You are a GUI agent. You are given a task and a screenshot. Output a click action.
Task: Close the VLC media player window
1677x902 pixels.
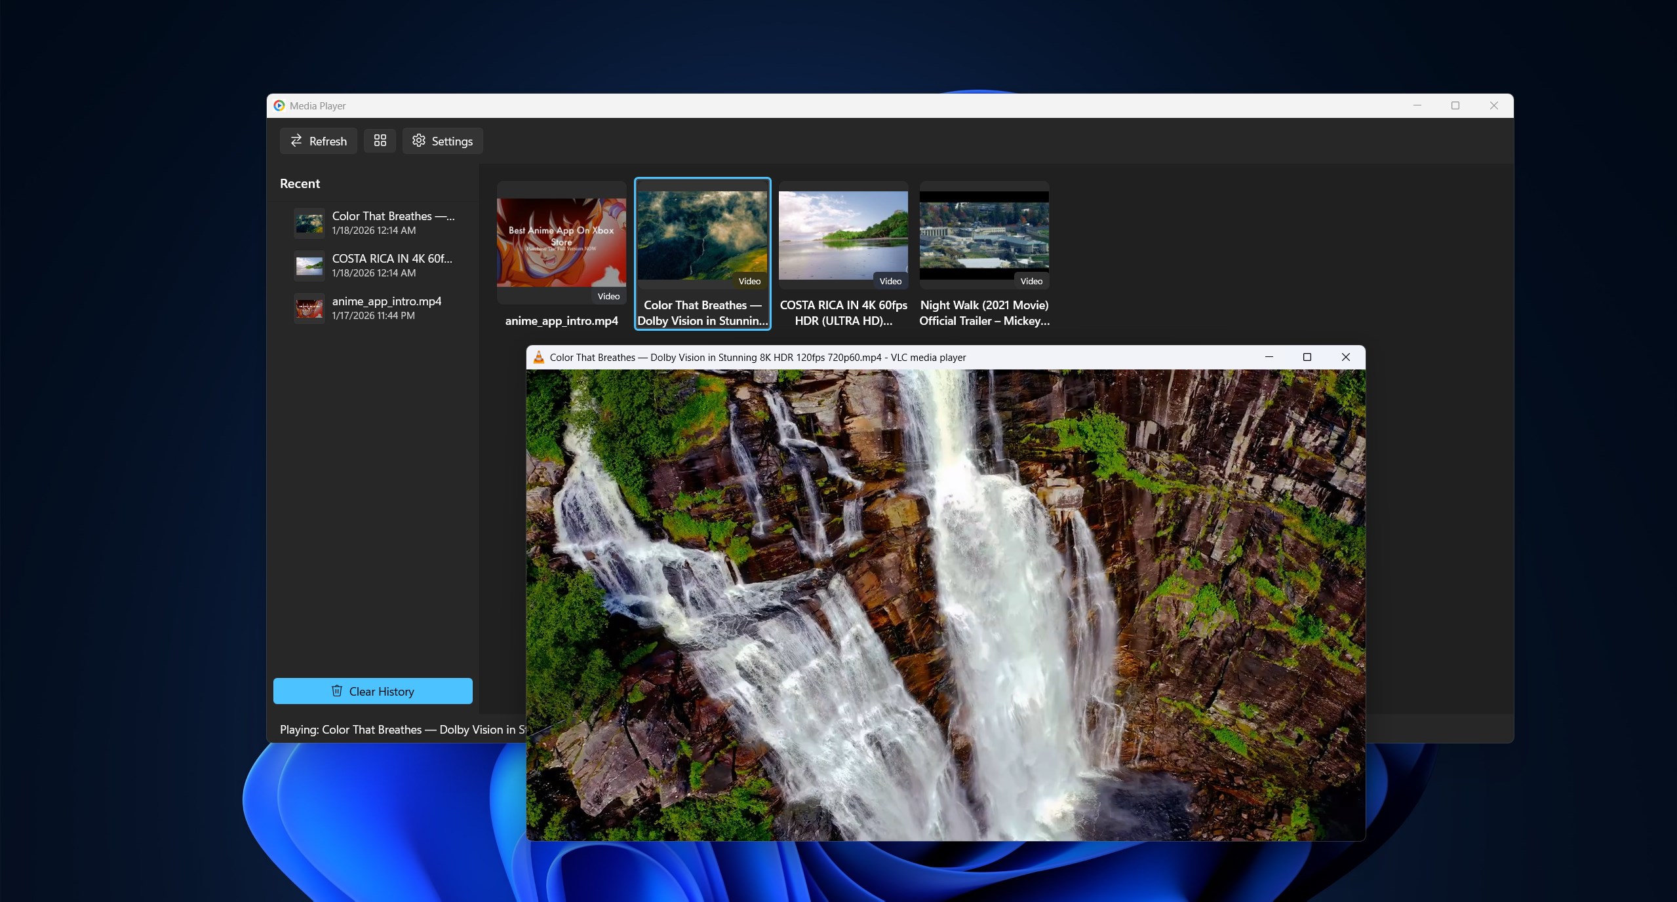1345,357
